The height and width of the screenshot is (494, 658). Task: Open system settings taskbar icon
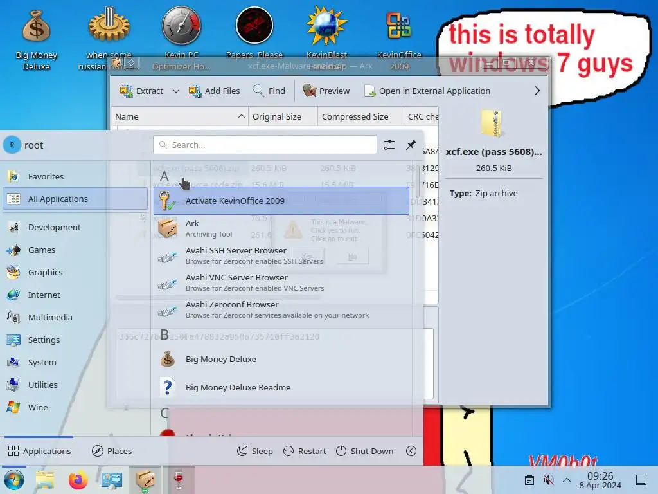111,480
